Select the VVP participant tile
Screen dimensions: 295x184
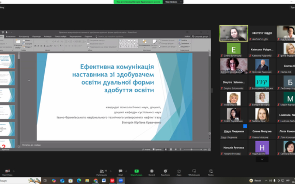tap(262, 82)
